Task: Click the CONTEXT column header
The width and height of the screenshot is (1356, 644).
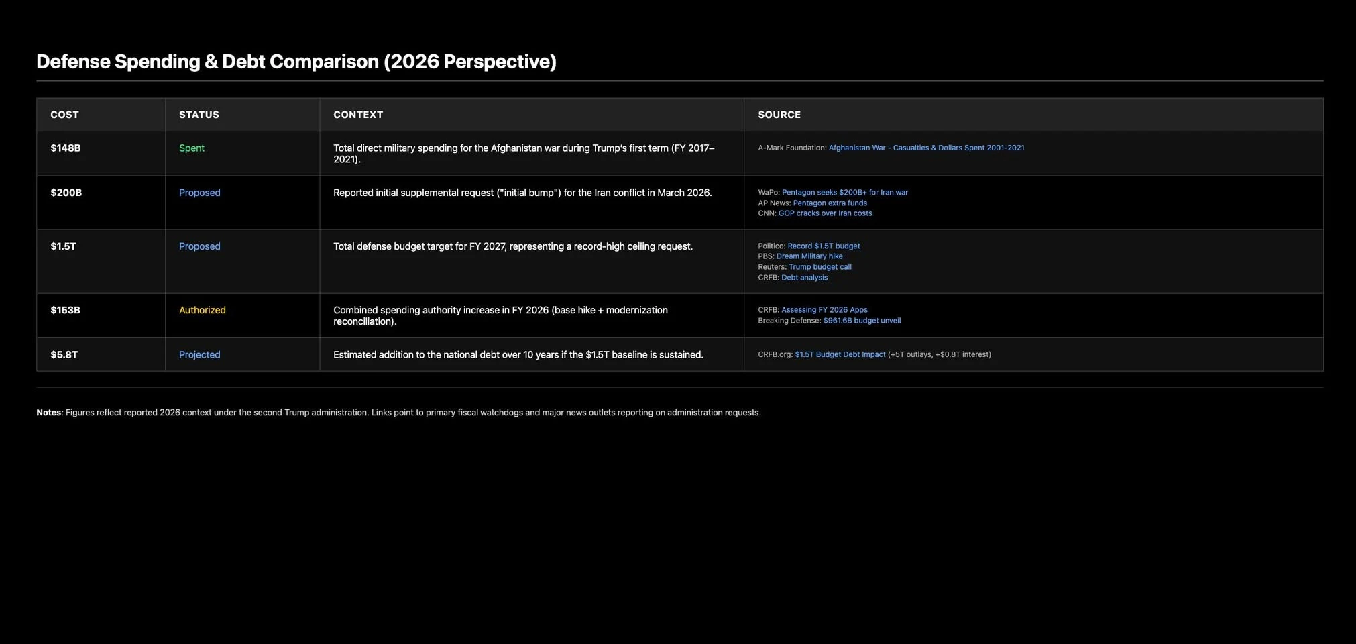Action: (358, 115)
